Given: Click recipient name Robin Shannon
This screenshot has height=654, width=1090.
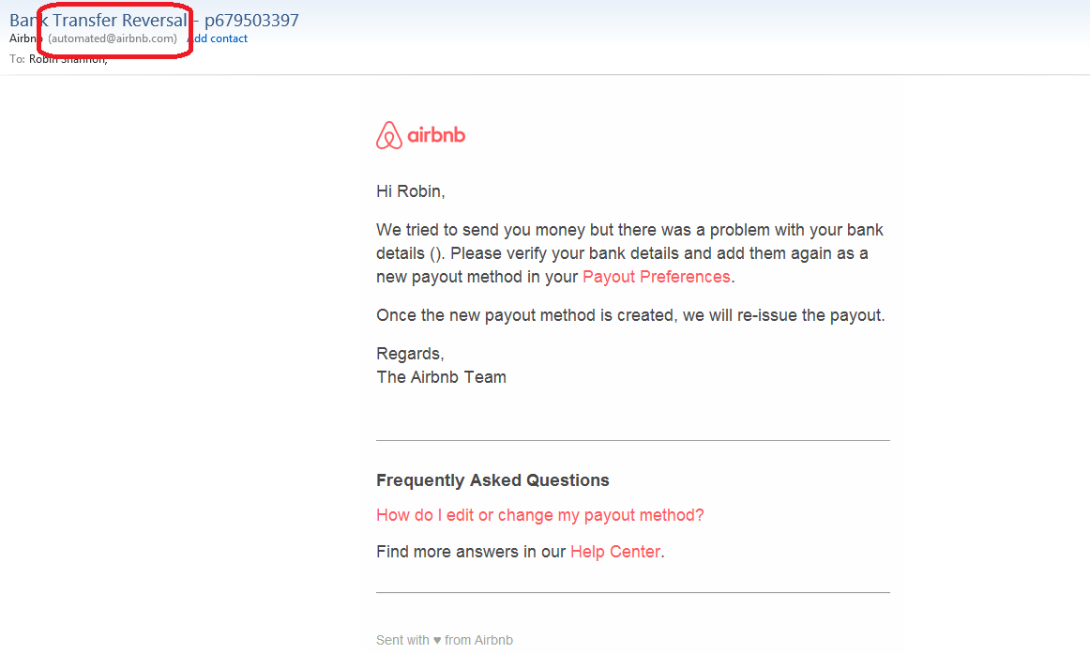Looking at the screenshot, I should click(x=68, y=59).
